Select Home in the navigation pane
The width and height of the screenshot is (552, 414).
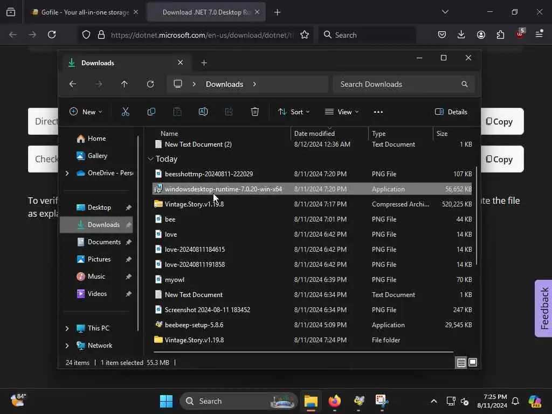pos(96,139)
